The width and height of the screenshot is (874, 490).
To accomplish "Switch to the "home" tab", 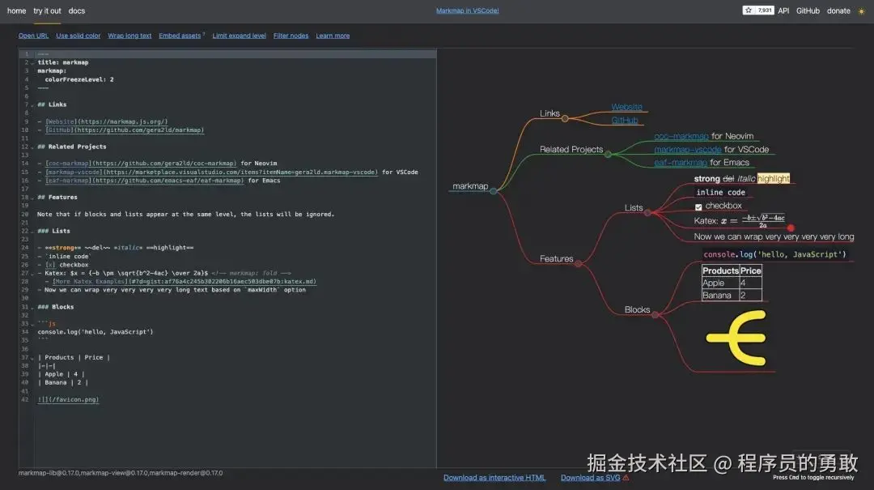I will click(15, 11).
